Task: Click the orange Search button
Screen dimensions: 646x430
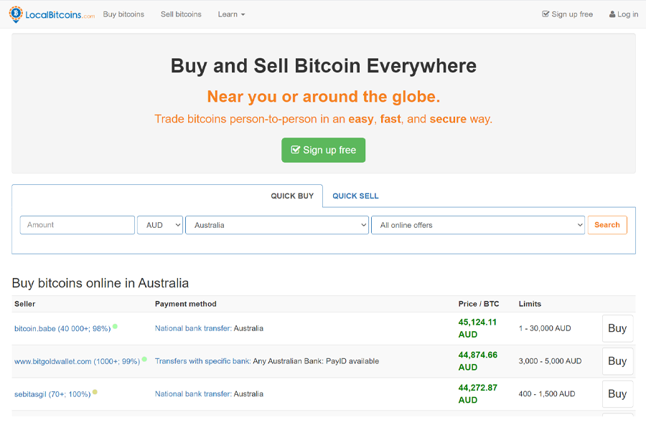Action: tap(607, 225)
